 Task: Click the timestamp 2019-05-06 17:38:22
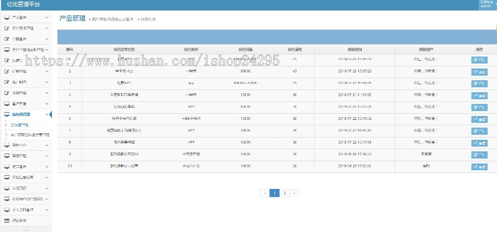point(355,154)
